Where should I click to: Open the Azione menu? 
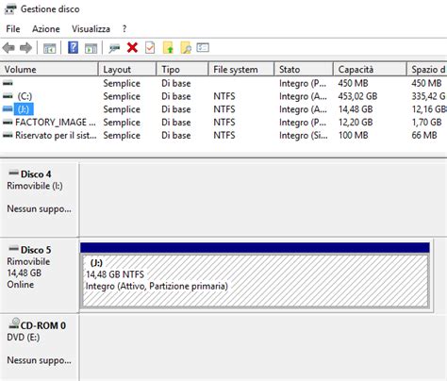(46, 29)
